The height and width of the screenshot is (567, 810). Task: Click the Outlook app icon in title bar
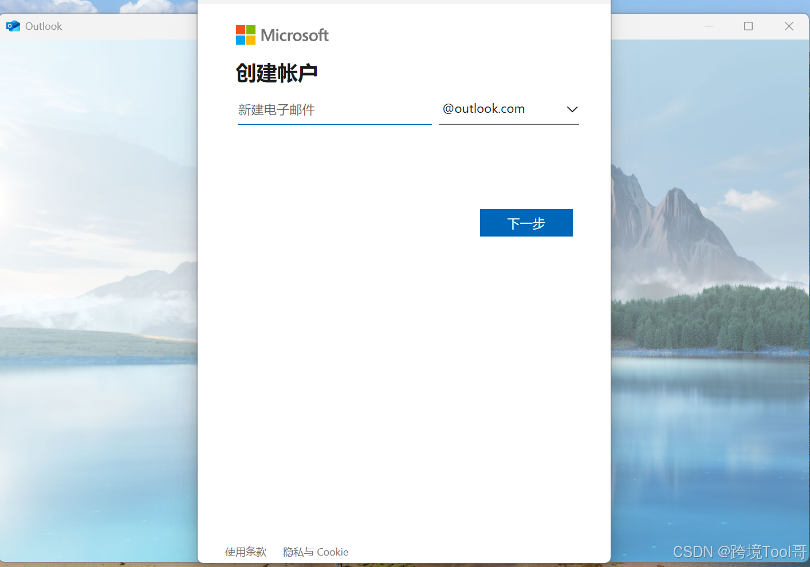click(13, 26)
